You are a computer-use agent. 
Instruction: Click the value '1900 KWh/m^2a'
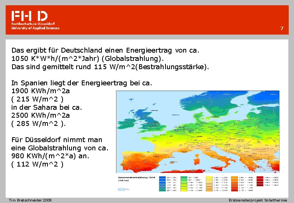pos(40,91)
